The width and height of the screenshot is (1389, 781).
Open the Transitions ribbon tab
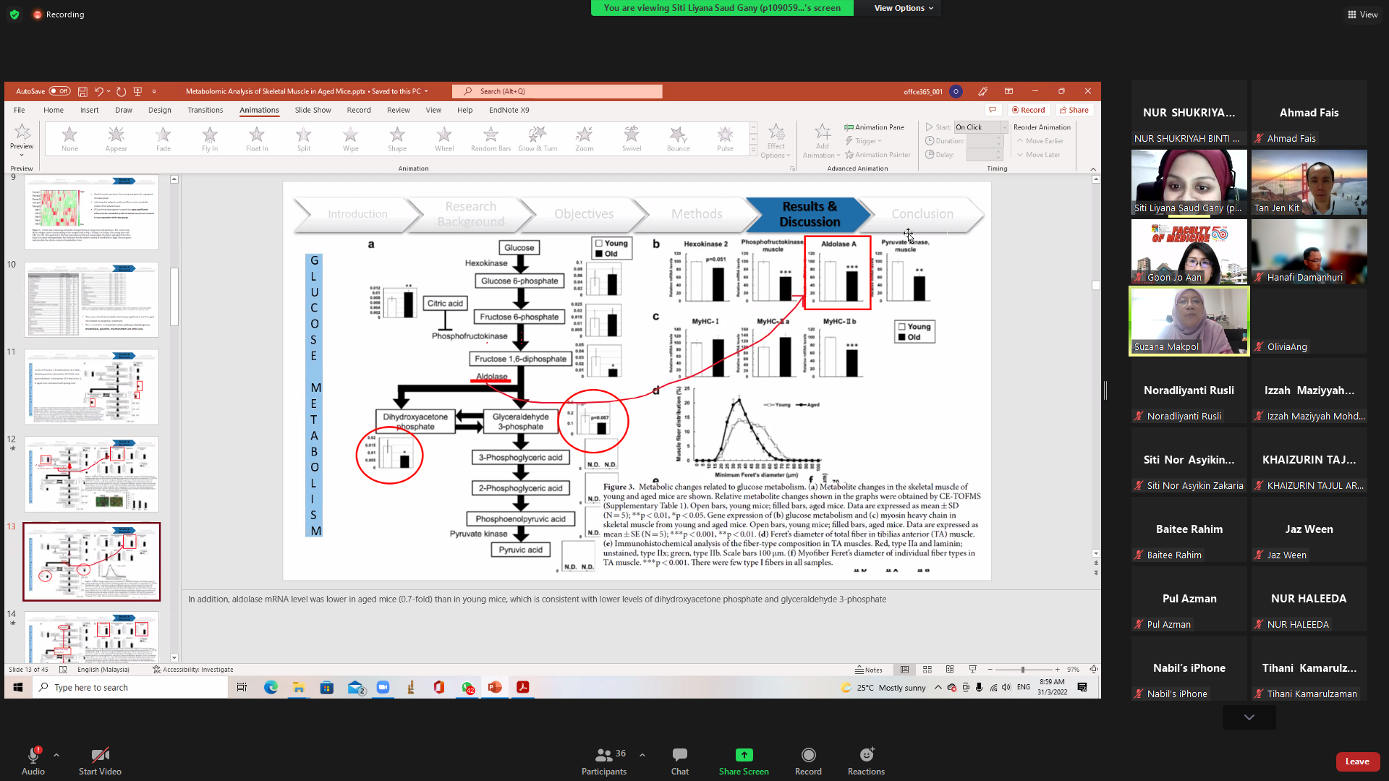(x=205, y=110)
